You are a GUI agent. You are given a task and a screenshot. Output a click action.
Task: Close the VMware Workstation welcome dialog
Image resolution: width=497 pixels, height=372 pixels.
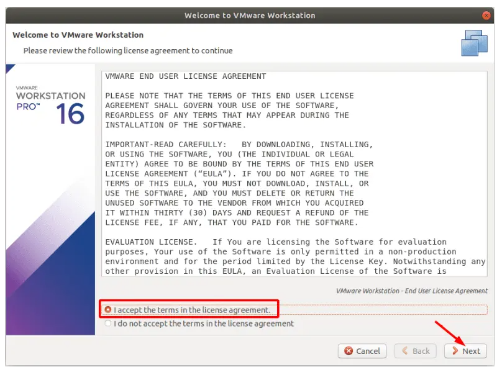(x=486, y=15)
